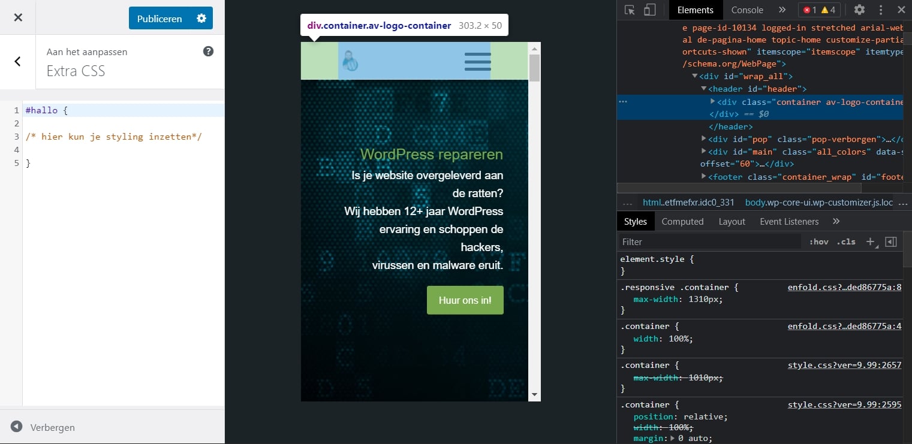
Task: Click the preview scrollbar down arrow
Action: (x=534, y=395)
